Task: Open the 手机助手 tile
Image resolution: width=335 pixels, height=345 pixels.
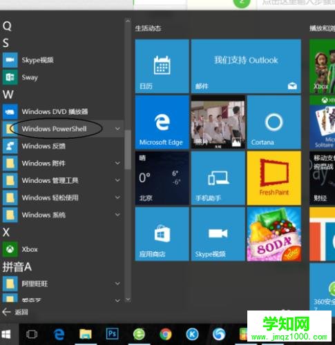Action: point(218,178)
